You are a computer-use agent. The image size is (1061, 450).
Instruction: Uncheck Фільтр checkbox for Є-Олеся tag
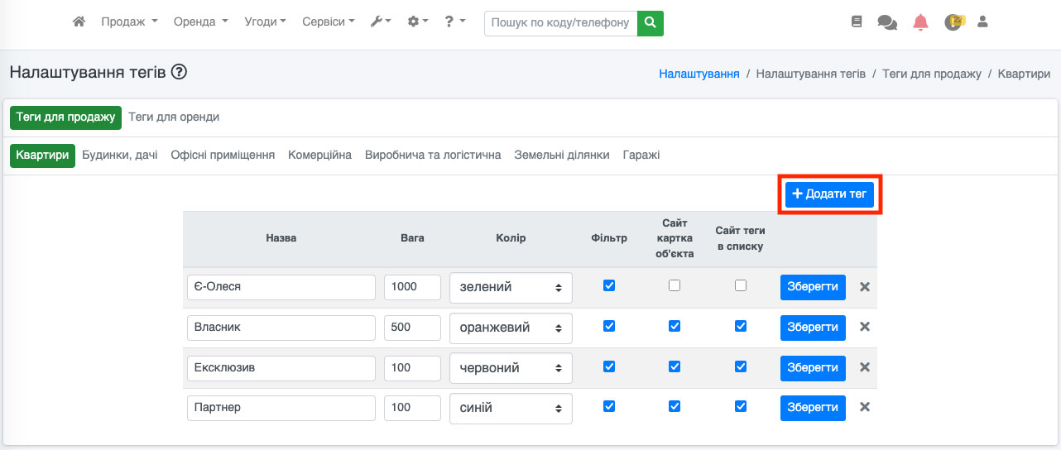point(609,285)
